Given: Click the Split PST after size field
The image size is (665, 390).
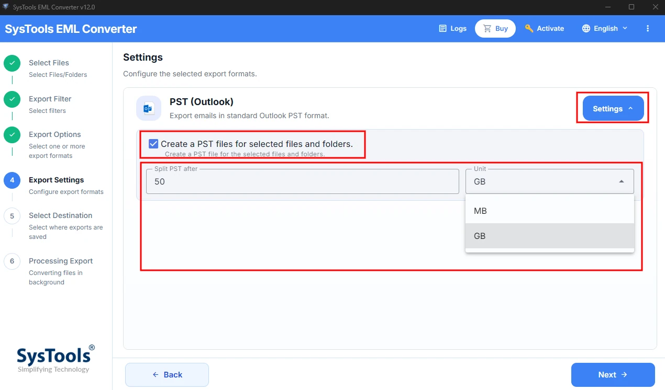Looking at the screenshot, I should [303, 181].
